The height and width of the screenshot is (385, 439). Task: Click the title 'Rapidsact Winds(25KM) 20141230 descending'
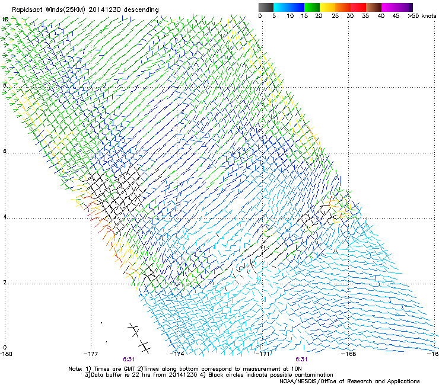[x=85, y=10]
